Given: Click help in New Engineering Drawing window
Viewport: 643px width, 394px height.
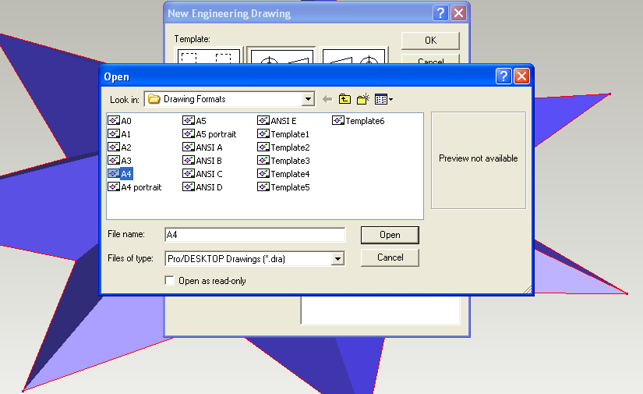Looking at the screenshot, I should coord(440,13).
